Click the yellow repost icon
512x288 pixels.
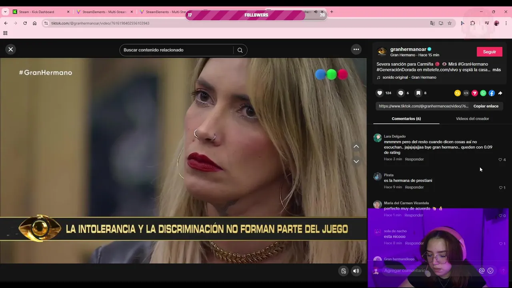[x=458, y=93]
